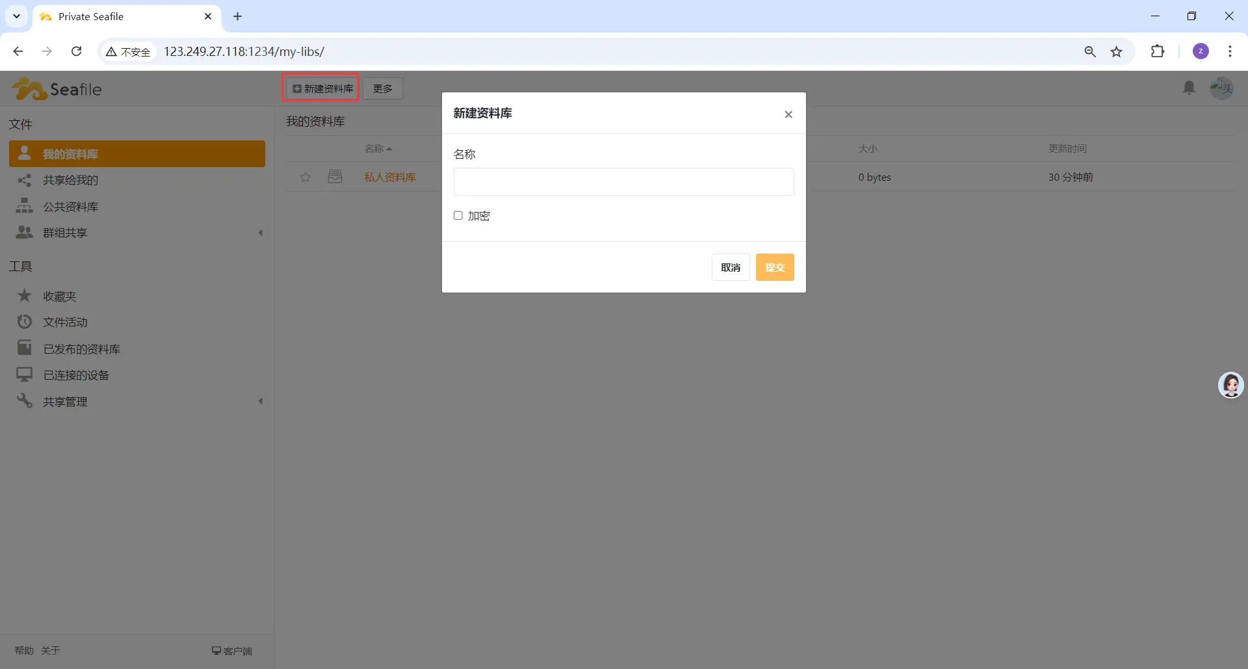The width and height of the screenshot is (1248, 669).
Task: Click the 0 bytes size cell
Action: pyautogui.click(x=874, y=177)
